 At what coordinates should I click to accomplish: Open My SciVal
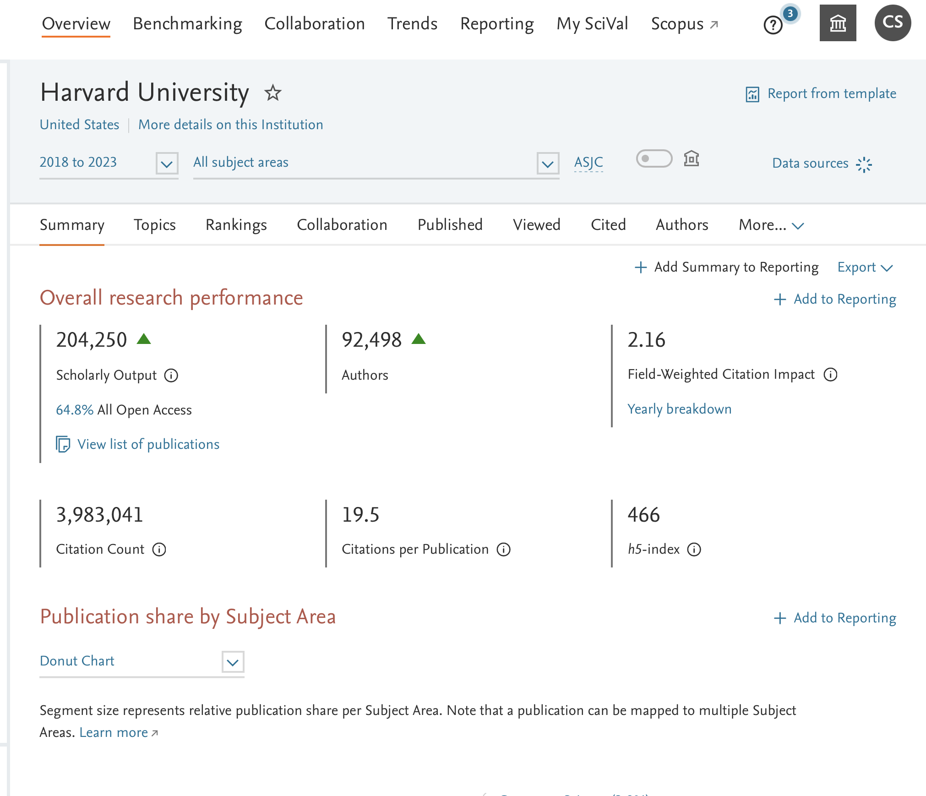tap(592, 24)
